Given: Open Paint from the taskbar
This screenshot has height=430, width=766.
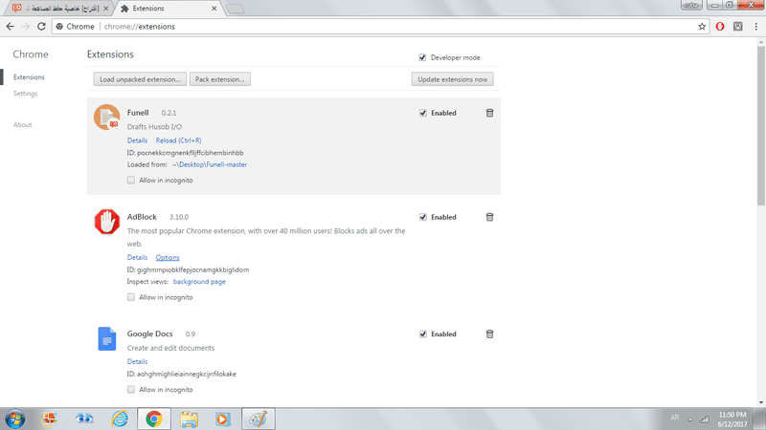Looking at the screenshot, I should [258, 419].
